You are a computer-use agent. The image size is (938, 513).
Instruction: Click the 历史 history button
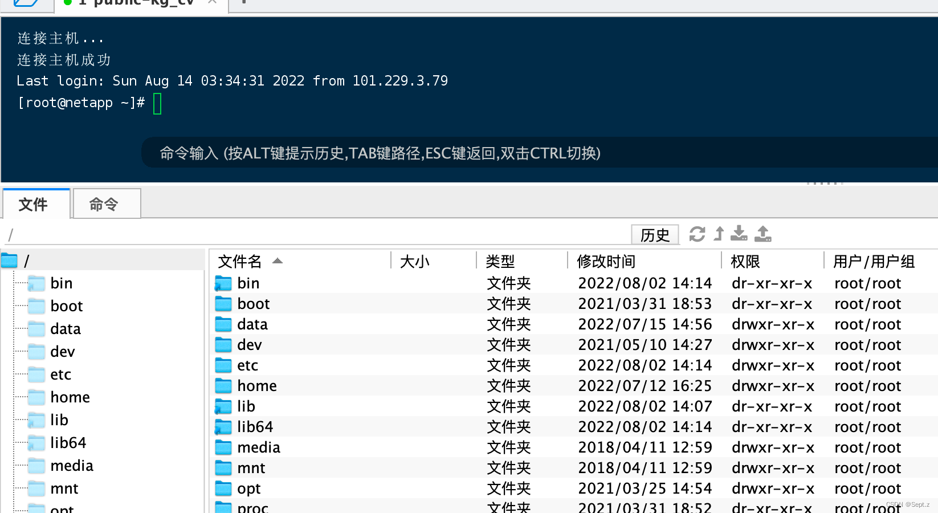coord(654,234)
